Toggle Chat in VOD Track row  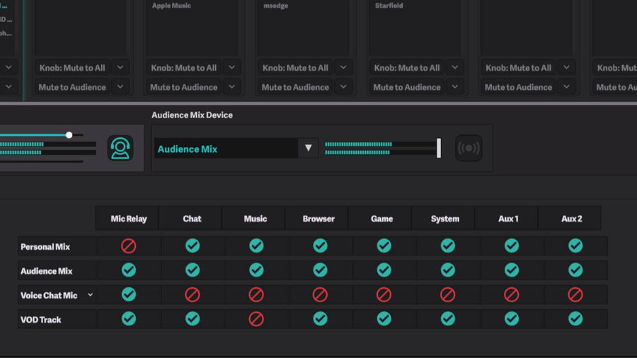point(193,319)
